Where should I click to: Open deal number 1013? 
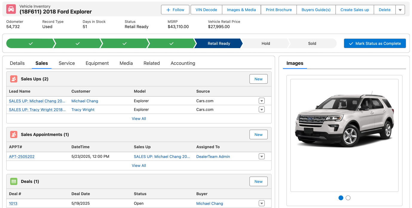[13, 203]
